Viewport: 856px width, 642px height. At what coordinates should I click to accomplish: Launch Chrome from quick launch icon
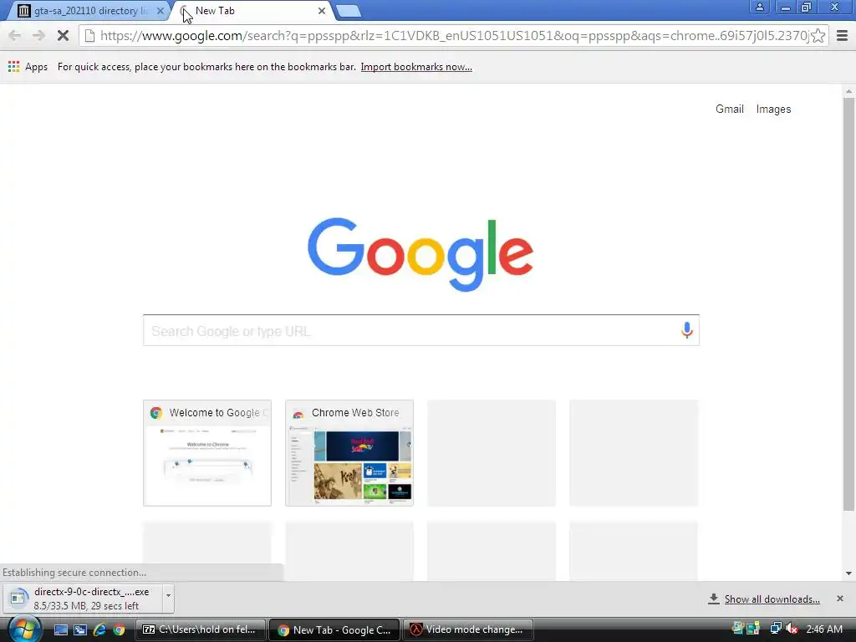tap(119, 630)
